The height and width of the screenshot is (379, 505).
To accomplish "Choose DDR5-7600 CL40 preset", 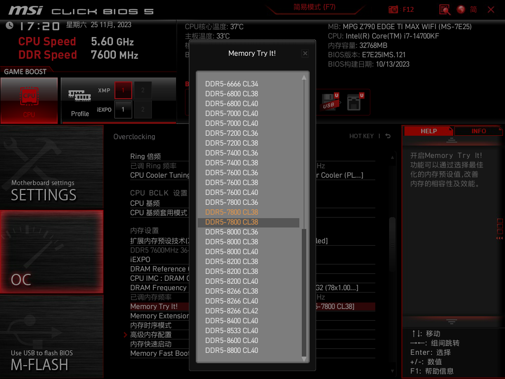I will (232, 192).
